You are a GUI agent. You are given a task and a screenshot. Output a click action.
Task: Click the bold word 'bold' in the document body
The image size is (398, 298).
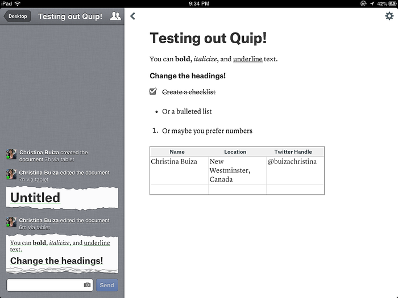183,59
